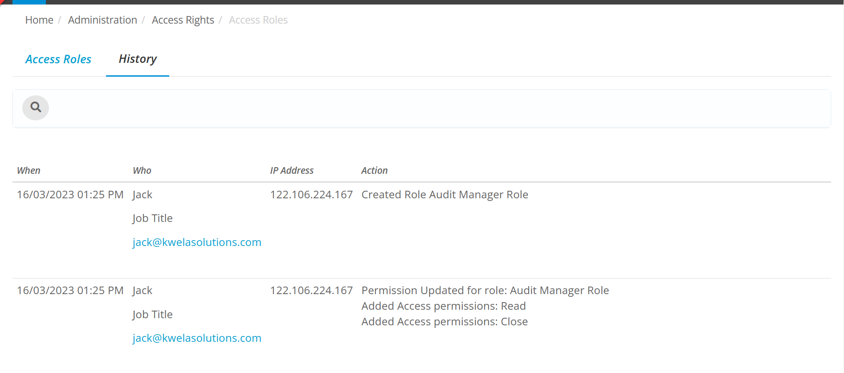Navigate to Access Rights breadcrumb link
The image size is (844, 373).
coord(183,20)
